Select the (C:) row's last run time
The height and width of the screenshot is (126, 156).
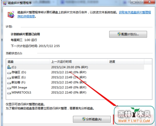click(70, 67)
